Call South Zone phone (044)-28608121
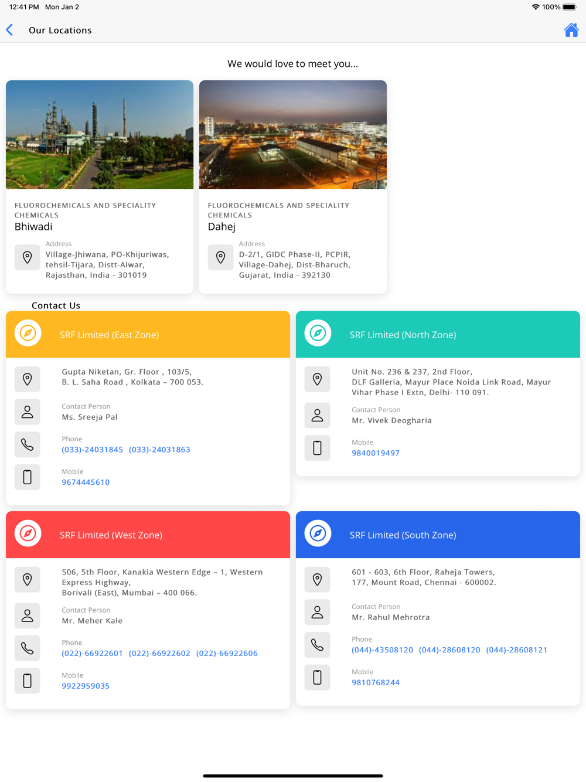This screenshot has height=782, width=586. (x=517, y=650)
